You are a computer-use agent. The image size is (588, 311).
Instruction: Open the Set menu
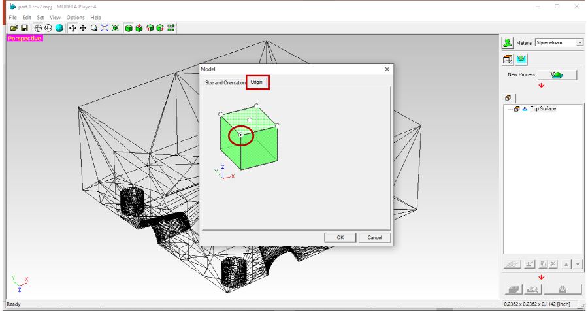point(41,17)
